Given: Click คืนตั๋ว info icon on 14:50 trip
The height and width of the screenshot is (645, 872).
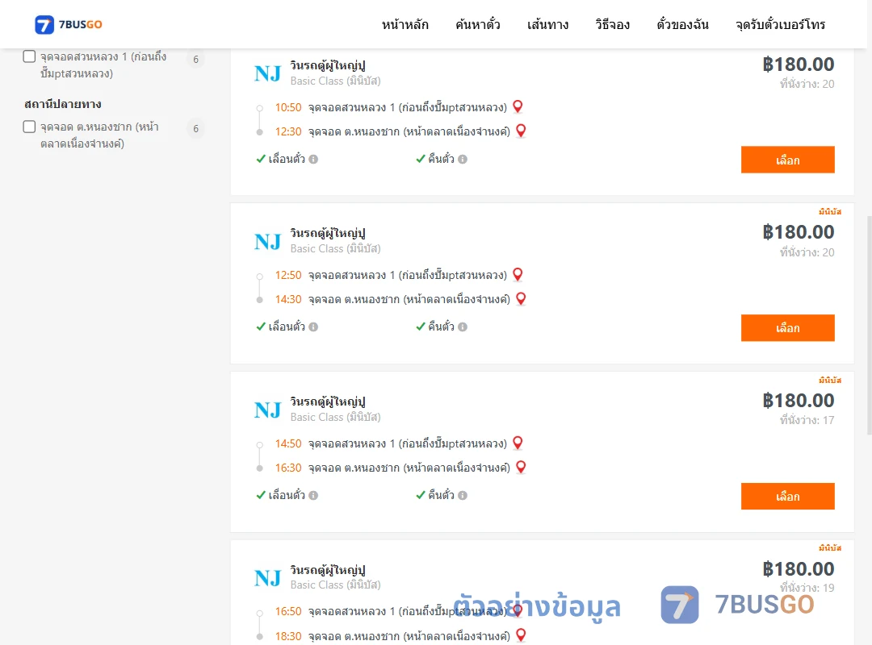Looking at the screenshot, I should [463, 496].
